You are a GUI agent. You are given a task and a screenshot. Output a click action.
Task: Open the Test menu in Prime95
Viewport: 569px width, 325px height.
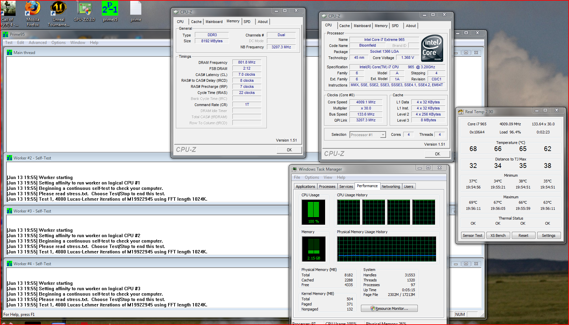point(9,43)
